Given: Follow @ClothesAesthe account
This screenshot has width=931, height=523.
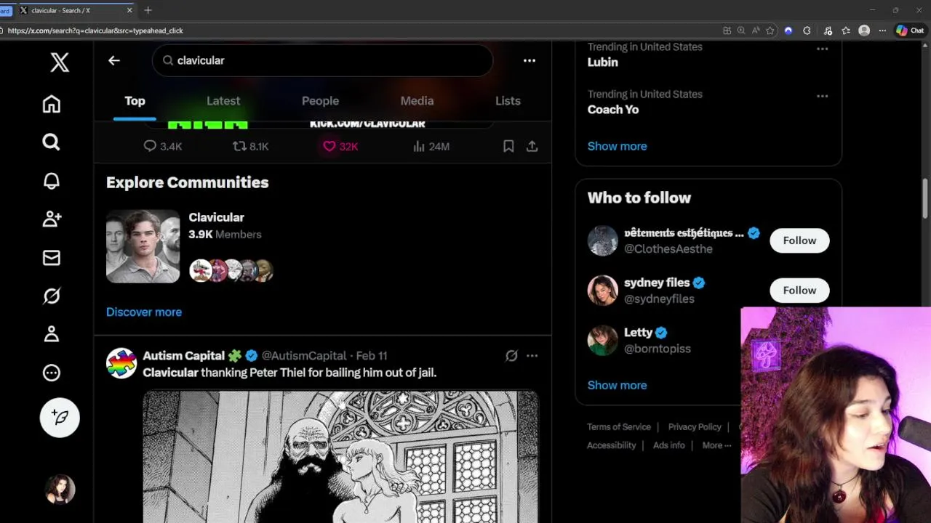Looking at the screenshot, I should tap(799, 240).
